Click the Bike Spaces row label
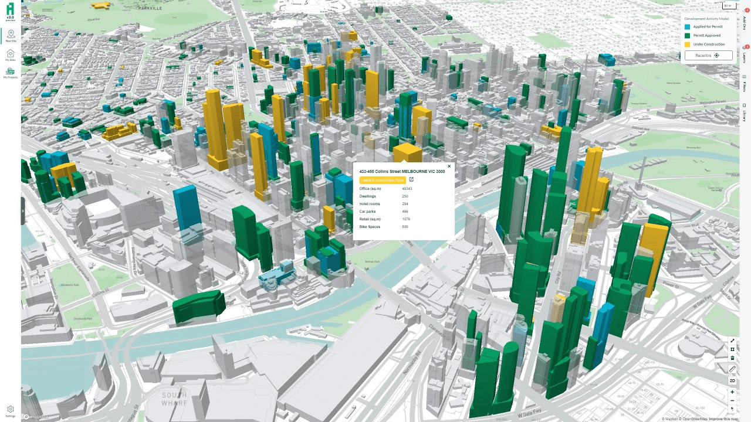Image resolution: width=751 pixels, height=422 pixels. pyautogui.click(x=370, y=227)
